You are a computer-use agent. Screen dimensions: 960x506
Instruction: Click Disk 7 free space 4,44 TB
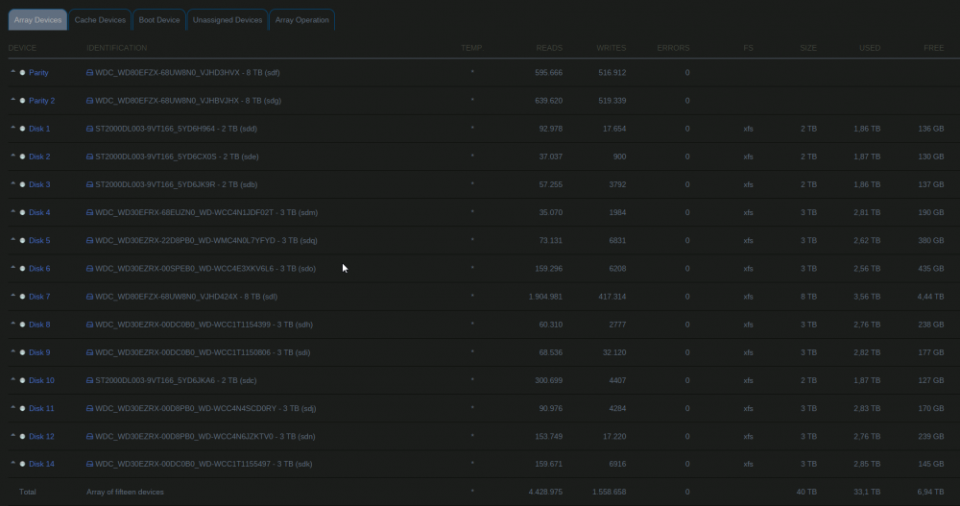point(930,297)
